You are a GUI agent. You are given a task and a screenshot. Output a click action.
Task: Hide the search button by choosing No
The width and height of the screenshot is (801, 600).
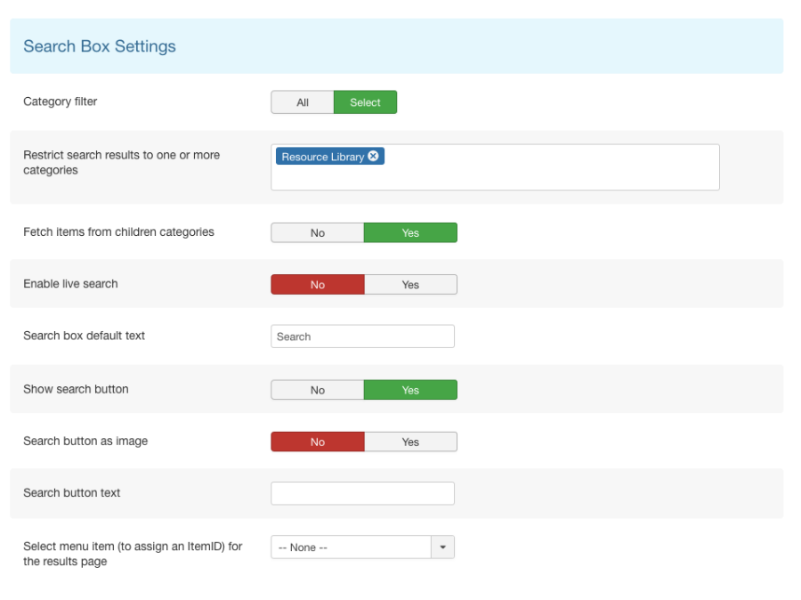[317, 390]
